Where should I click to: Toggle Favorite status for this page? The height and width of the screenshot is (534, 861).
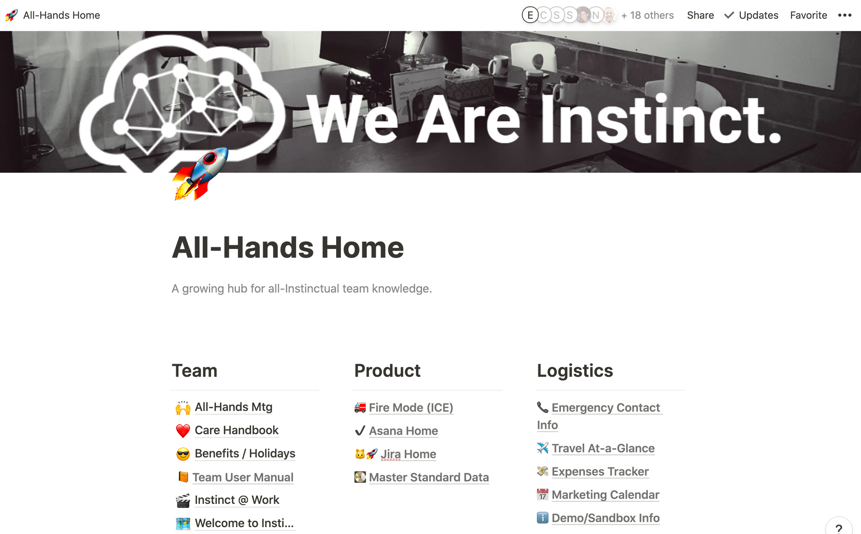point(808,15)
